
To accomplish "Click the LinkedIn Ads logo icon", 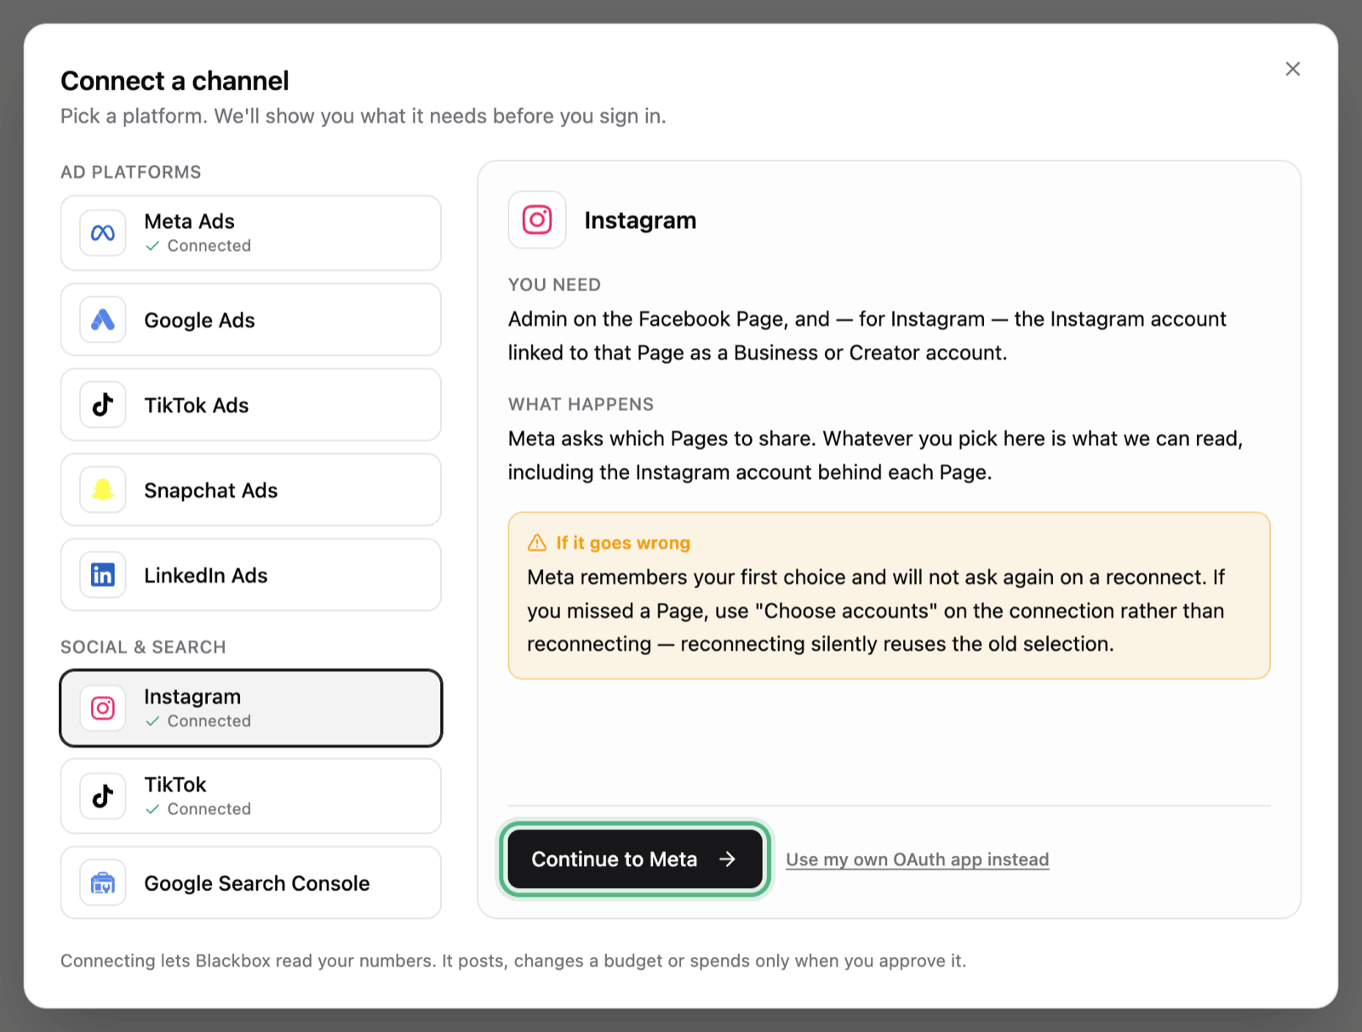I will (x=103, y=575).
